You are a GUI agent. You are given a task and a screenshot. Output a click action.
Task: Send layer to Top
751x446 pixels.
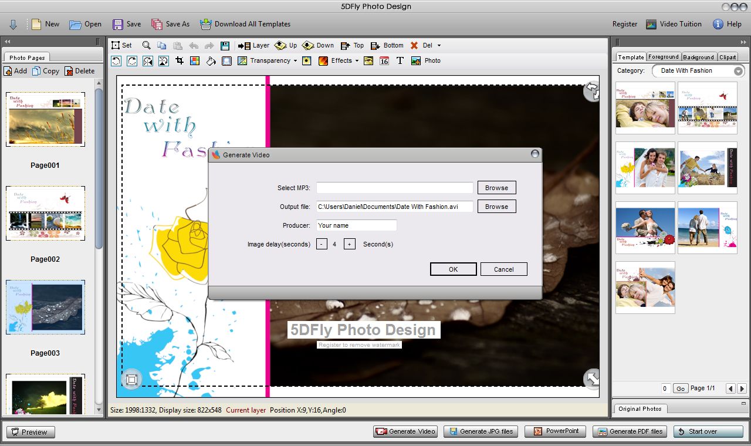pos(352,45)
